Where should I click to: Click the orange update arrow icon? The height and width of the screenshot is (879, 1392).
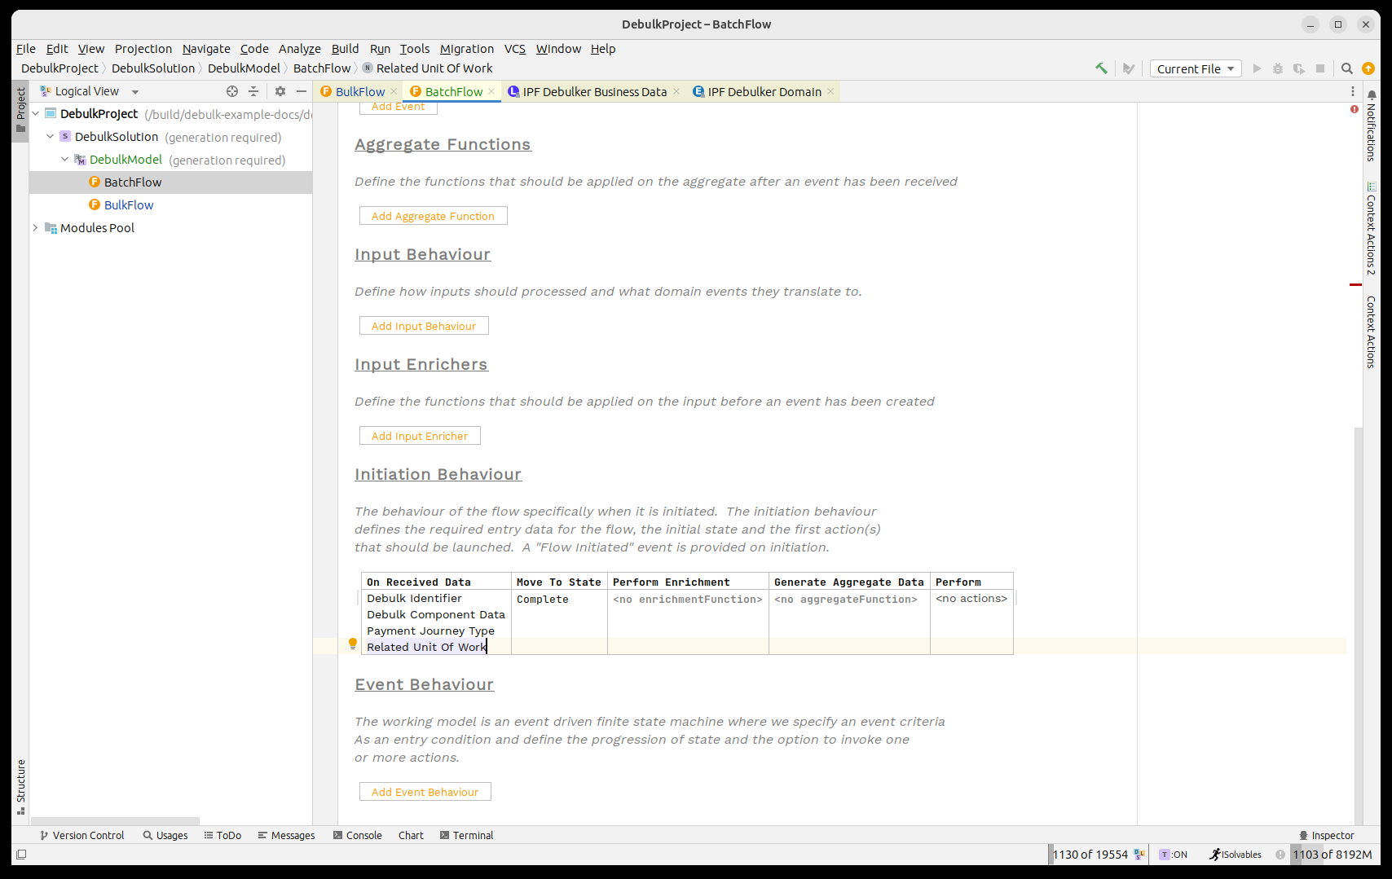pos(1368,68)
